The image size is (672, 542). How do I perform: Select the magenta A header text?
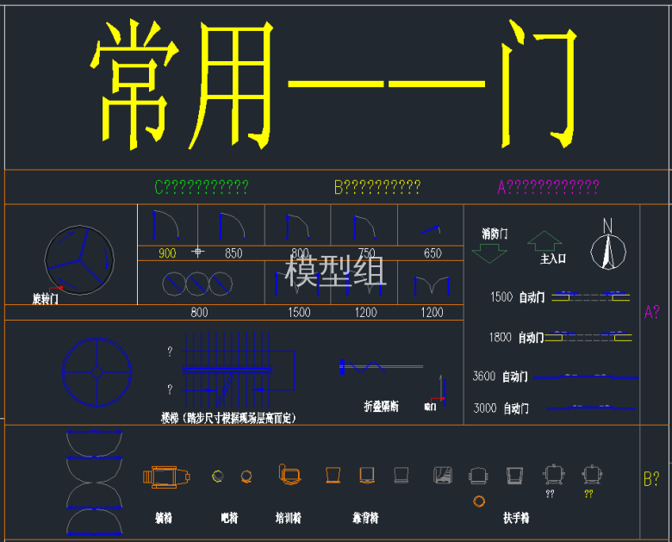point(548,187)
